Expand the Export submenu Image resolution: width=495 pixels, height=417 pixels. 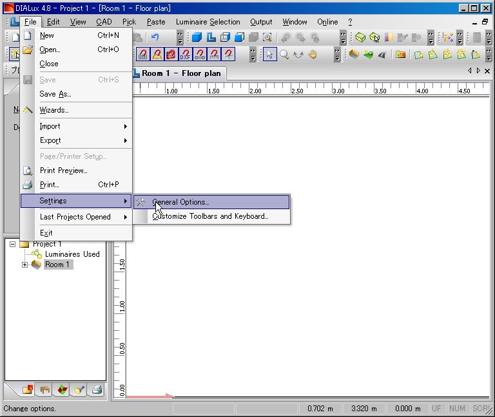76,140
